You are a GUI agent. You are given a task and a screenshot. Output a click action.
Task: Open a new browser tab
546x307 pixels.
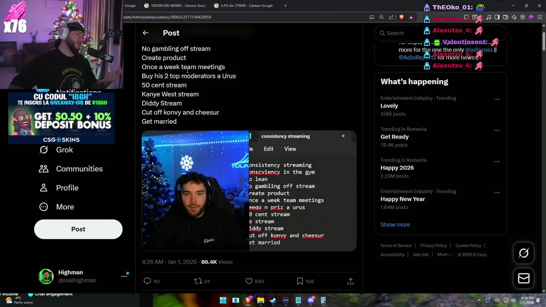(x=285, y=6)
